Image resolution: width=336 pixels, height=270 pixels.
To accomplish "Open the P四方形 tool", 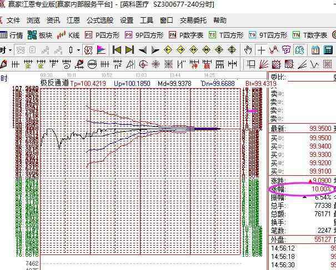I will [x=102, y=35].
